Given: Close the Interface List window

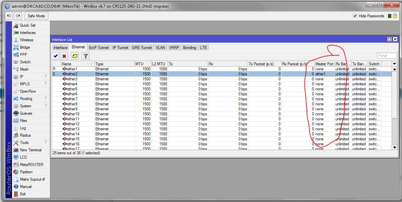Looking at the screenshot, I should coord(395,39).
